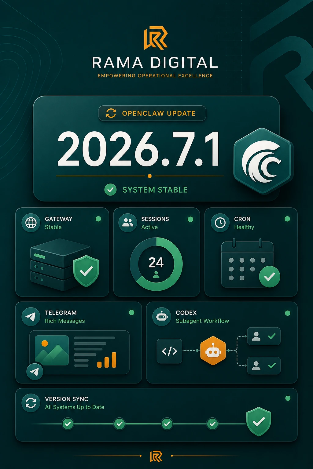Click the Cron status dot

(287, 219)
